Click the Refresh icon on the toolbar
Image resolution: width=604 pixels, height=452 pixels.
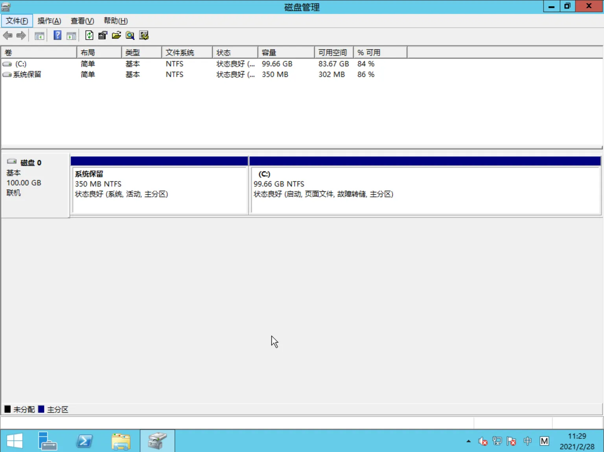[x=89, y=35]
